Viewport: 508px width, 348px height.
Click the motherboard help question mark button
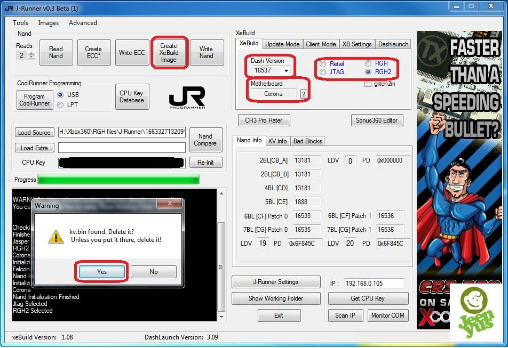coord(304,94)
